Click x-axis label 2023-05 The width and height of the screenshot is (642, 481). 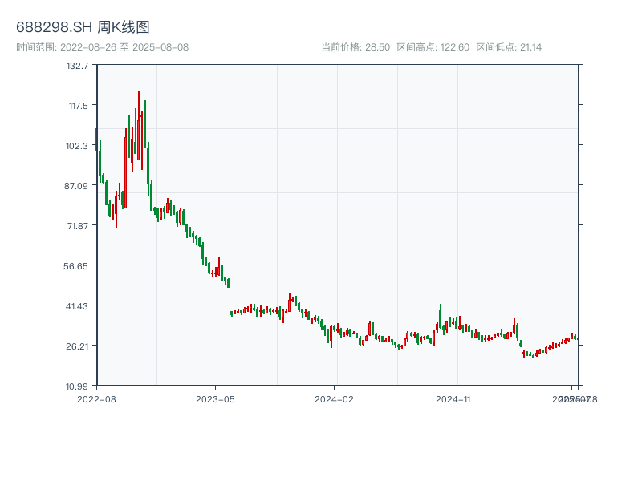pos(215,399)
